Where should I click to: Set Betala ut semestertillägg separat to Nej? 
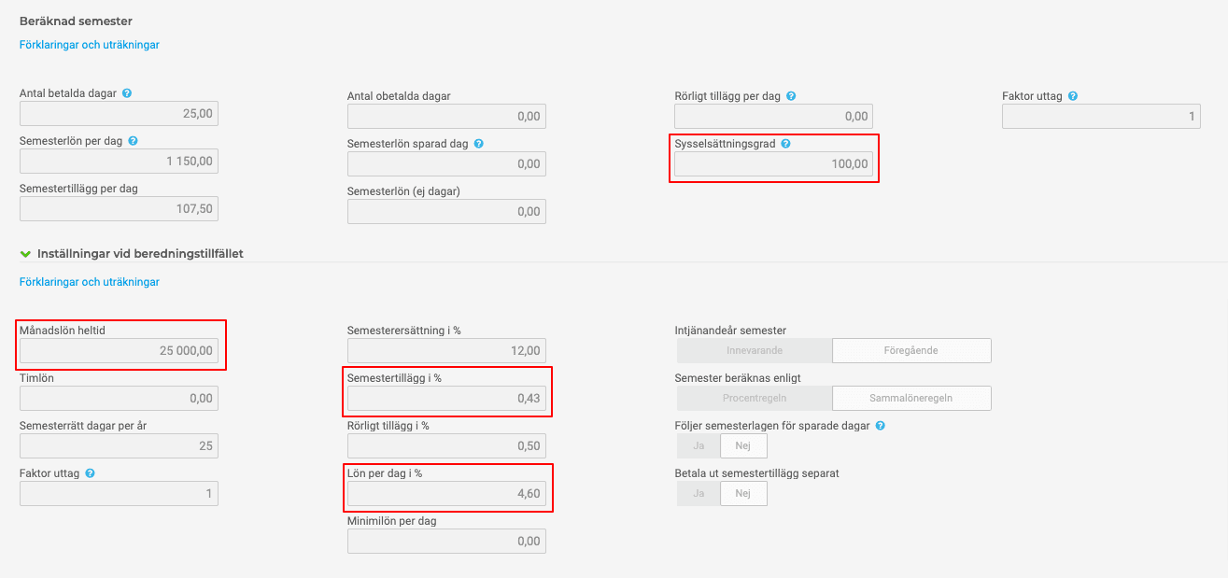[743, 493]
